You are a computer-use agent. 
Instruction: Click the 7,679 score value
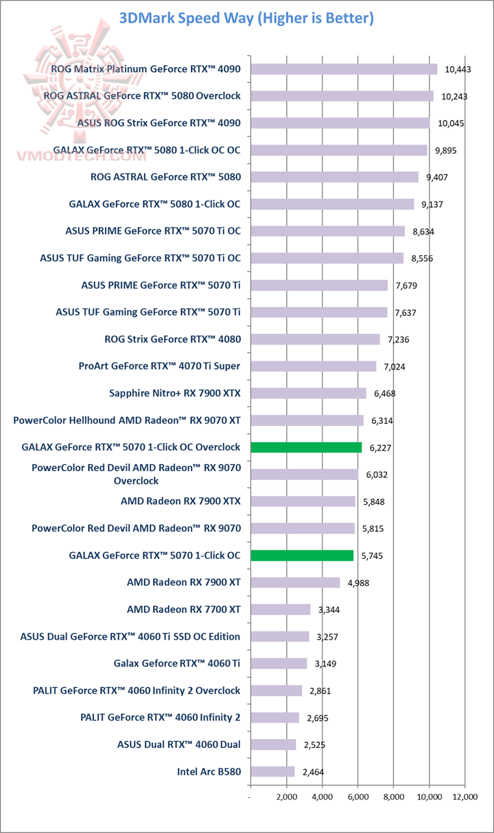(407, 285)
